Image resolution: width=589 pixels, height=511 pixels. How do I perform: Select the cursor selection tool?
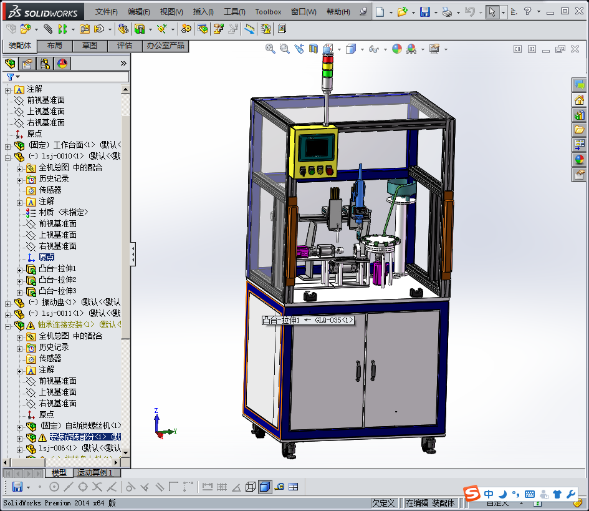point(492,12)
